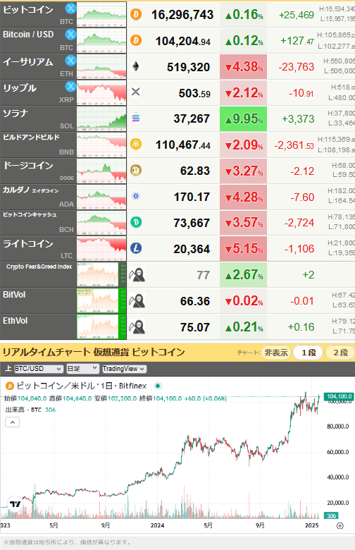Screen dimensions: 355x550
Task: Click the Solana coin icon
Action: point(136,118)
